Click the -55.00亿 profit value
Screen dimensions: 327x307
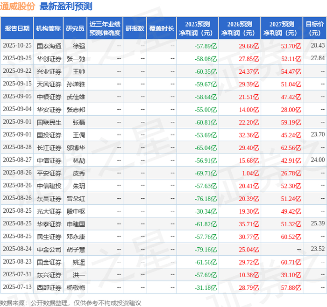coord(206,110)
